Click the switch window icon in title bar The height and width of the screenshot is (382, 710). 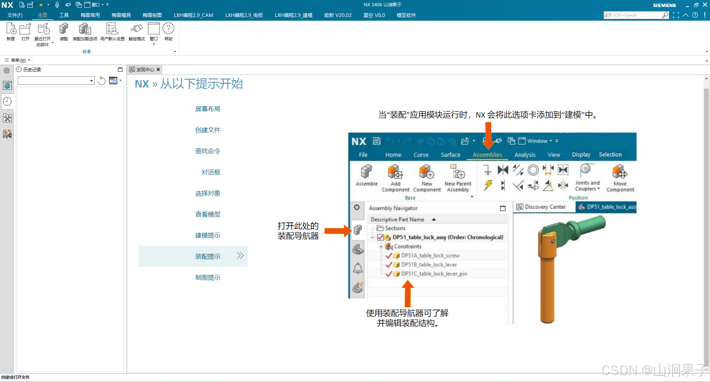[x=78, y=5]
